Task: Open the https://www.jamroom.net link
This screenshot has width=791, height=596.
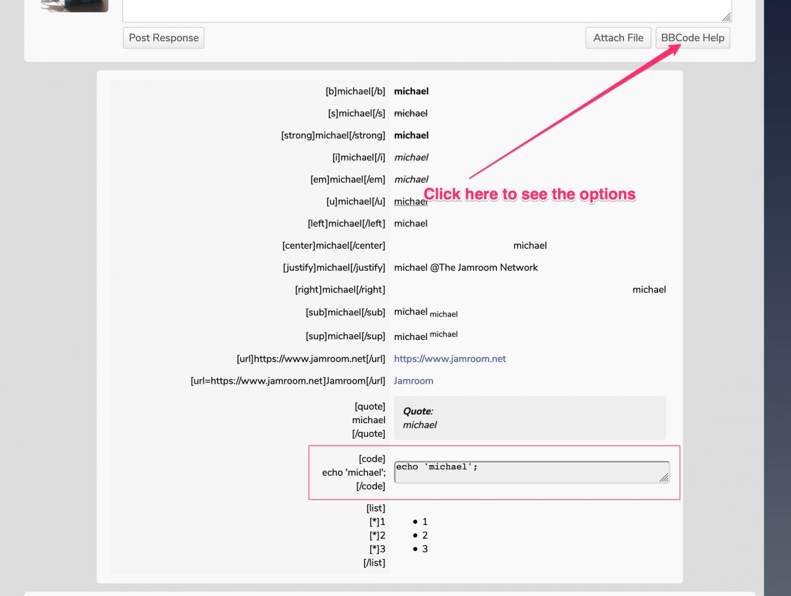Action: [450, 358]
